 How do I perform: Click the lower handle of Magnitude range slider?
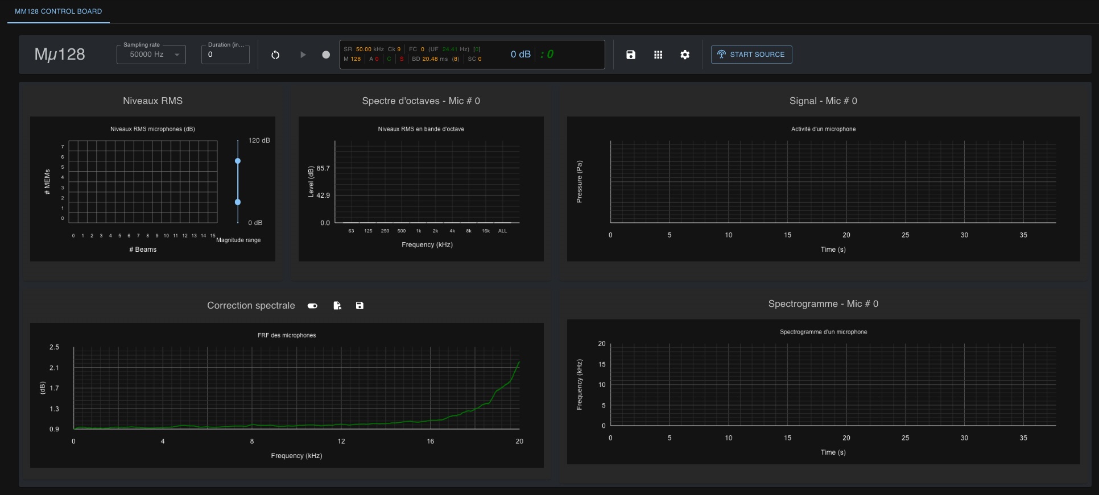[x=238, y=202]
